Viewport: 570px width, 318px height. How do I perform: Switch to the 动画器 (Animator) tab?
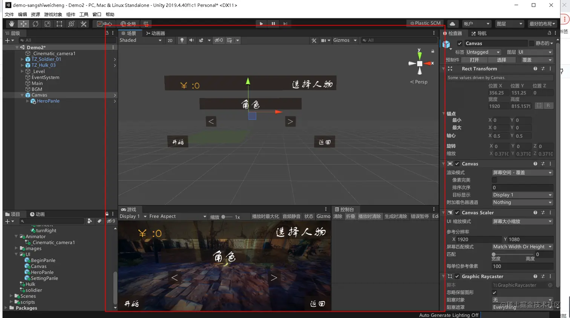155,33
